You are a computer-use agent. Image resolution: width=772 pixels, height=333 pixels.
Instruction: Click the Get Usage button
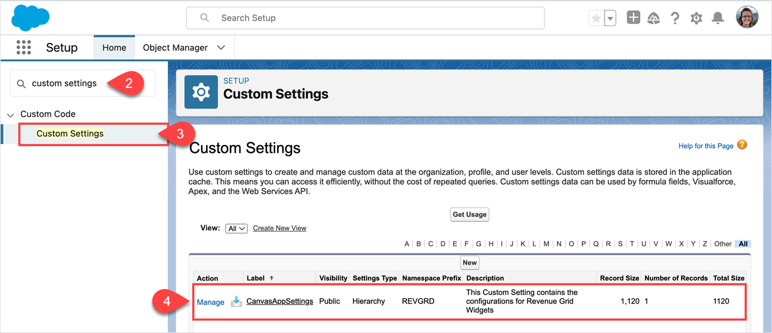(470, 214)
